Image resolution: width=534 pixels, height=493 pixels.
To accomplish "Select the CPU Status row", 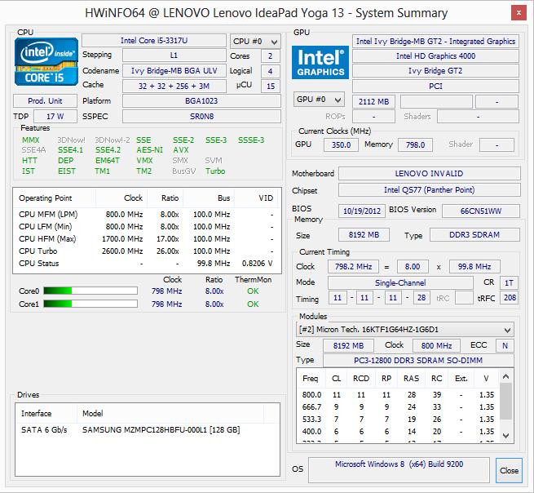I will pos(147,264).
